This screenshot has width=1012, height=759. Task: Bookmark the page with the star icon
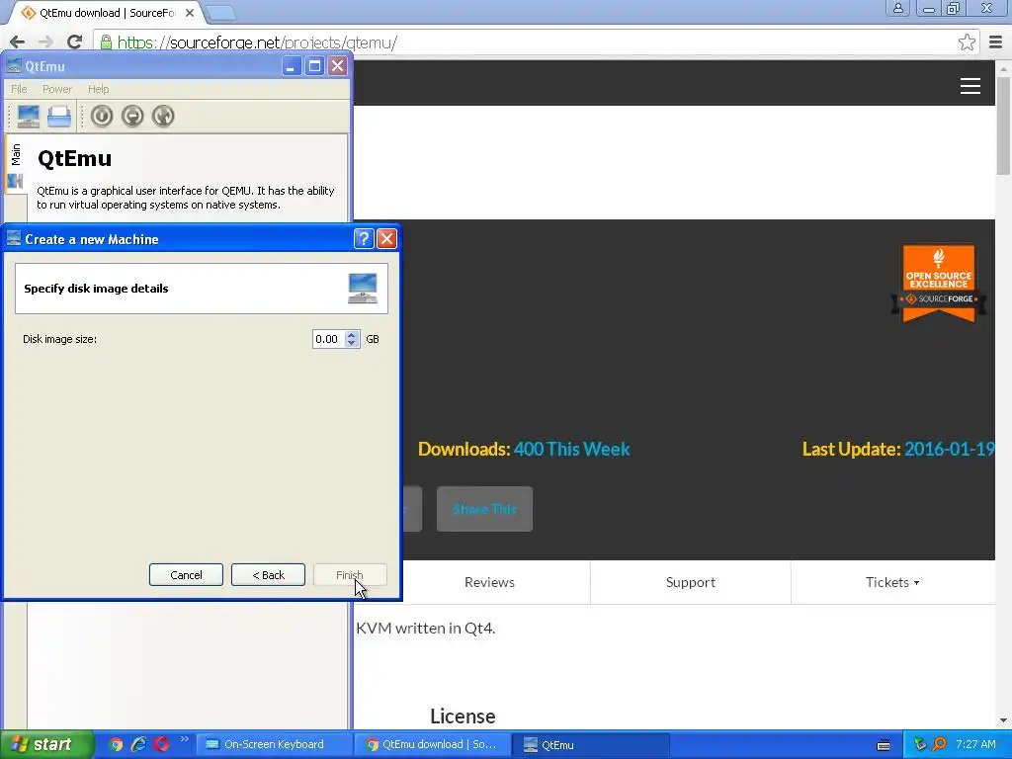point(967,42)
